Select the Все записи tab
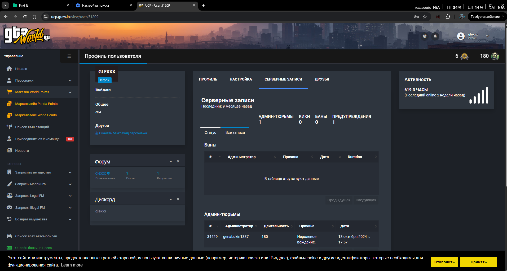507x271 pixels. pyautogui.click(x=235, y=132)
